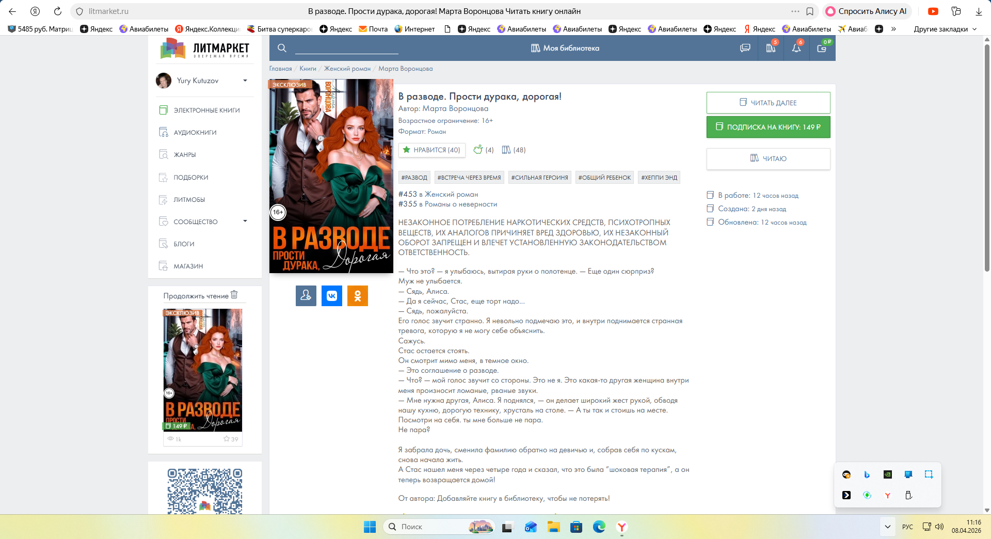This screenshot has height=539, width=991.
Task: Click the #ХЕППИ ЭНД tag
Action: click(659, 178)
